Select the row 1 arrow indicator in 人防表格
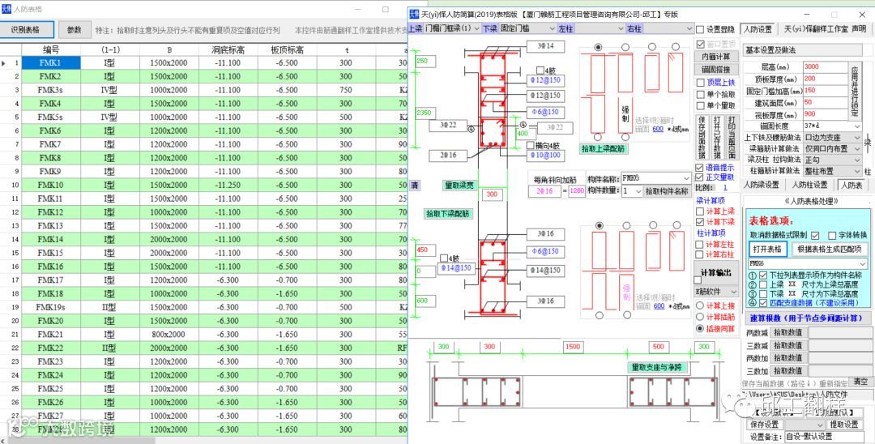This screenshot has height=444, width=875. [x=4, y=63]
